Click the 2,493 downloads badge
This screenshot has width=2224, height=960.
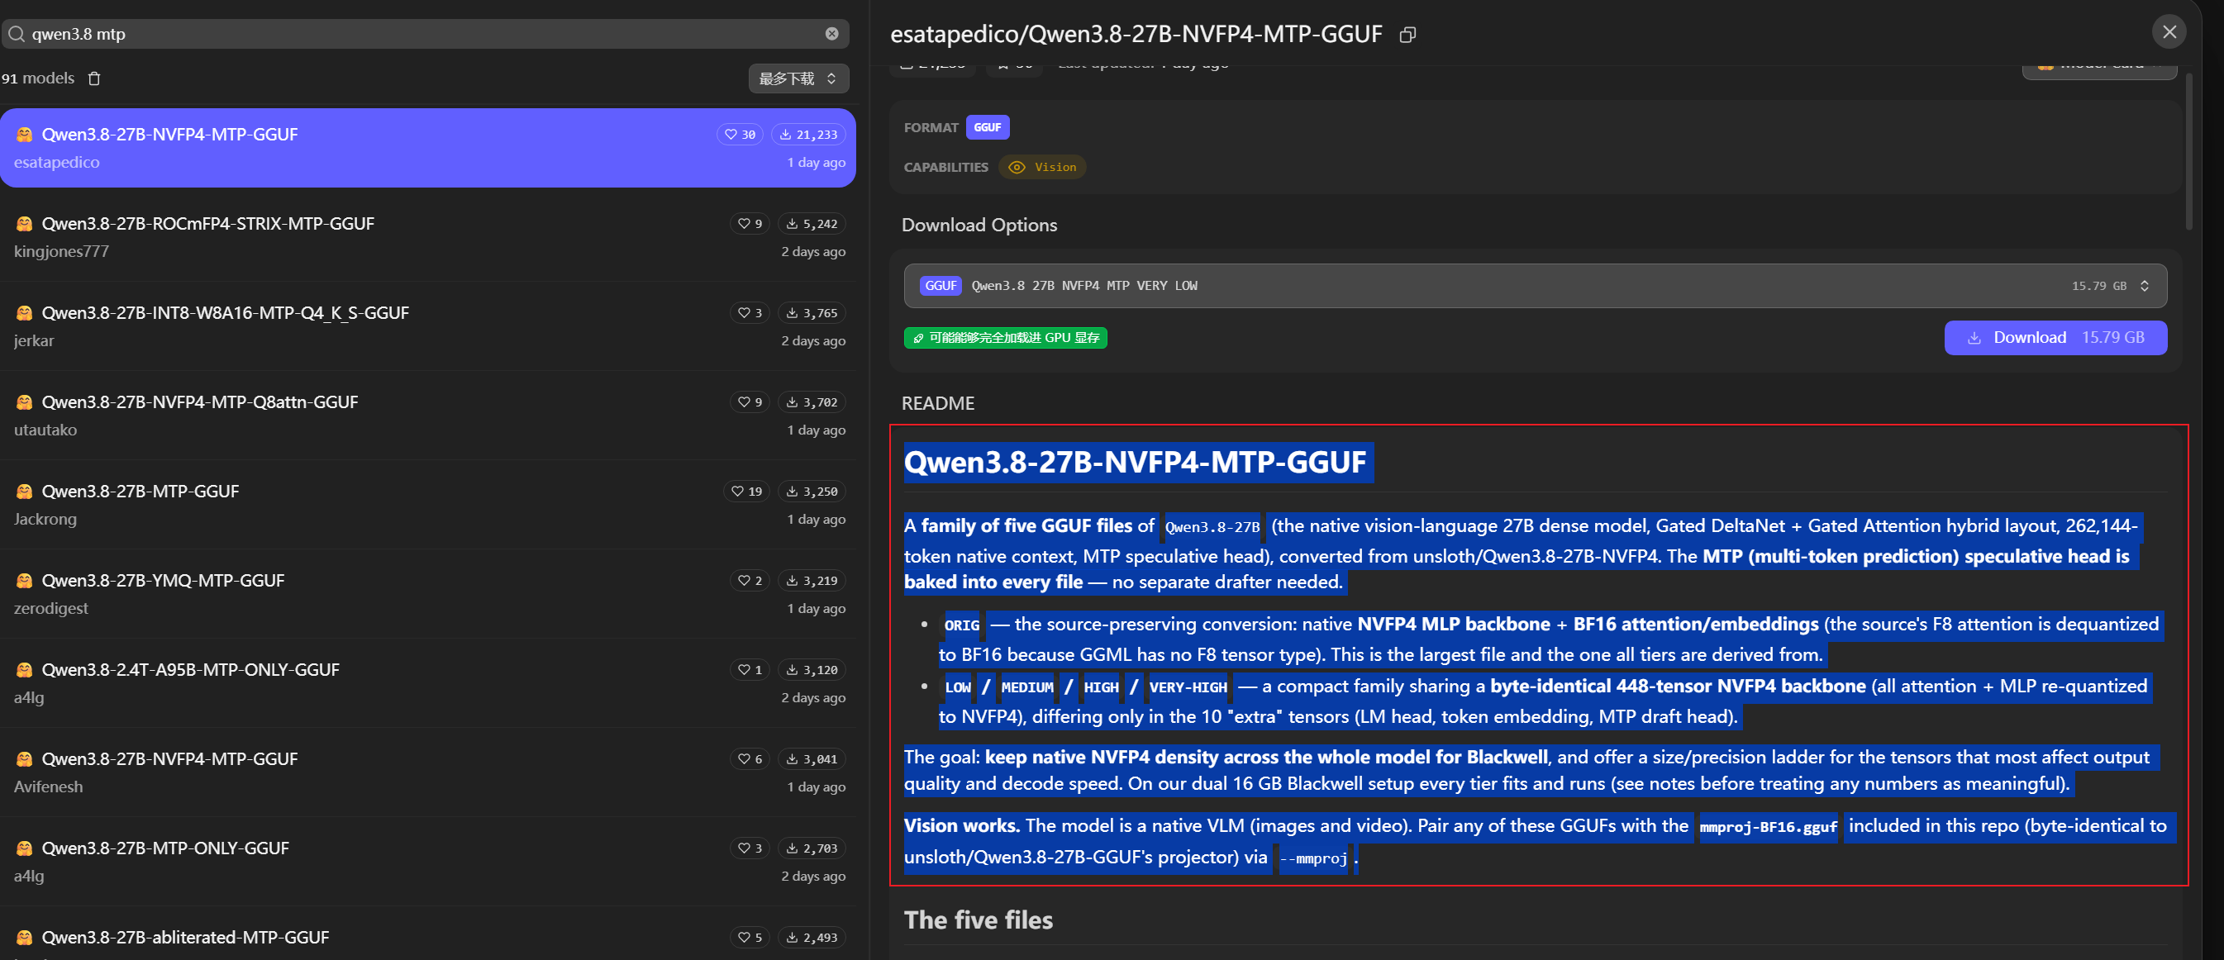pos(812,937)
